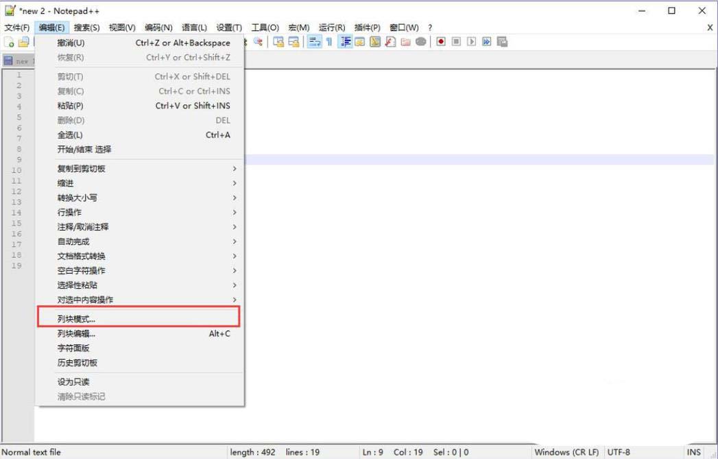
Task: Show all characters with the pilcrow icon
Action: click(x=328, y=42)
